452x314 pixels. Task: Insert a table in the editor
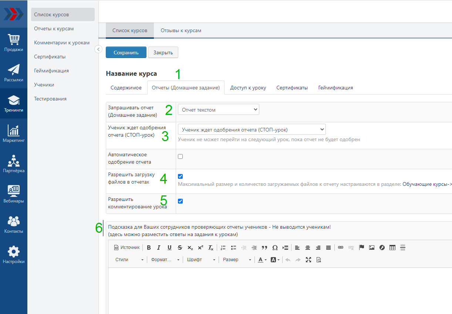[392, 248]
